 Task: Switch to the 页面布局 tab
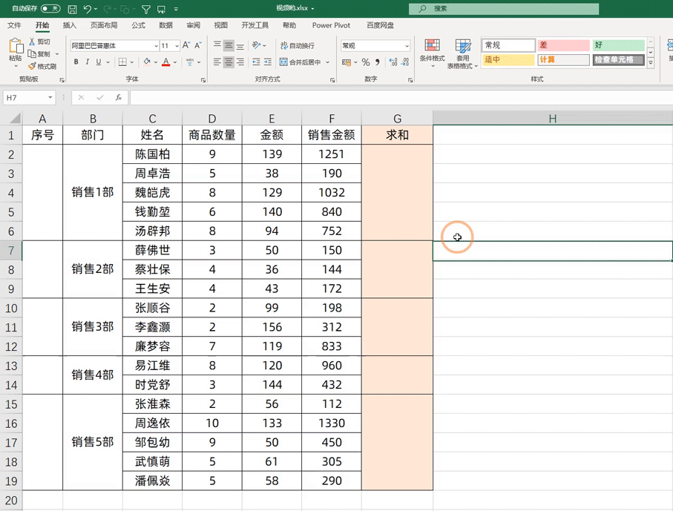click(x=104, y=25)
